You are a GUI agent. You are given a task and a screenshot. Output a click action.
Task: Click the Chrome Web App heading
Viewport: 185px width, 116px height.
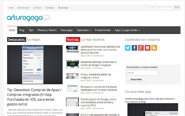138,92
